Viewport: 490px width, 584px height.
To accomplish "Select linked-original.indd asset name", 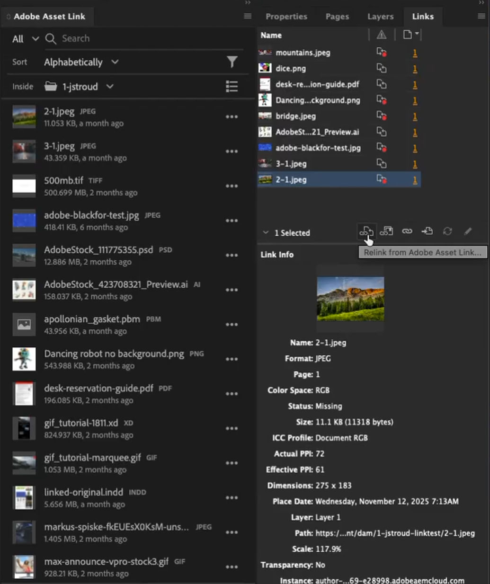I will 83,492.
